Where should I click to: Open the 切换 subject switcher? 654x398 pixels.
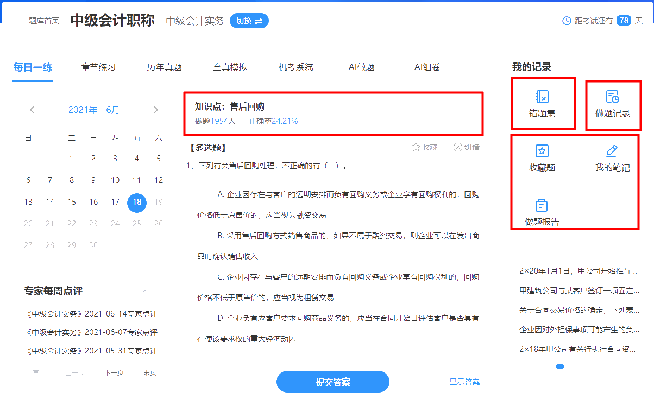pyautogui.click(x=249, y=21)
